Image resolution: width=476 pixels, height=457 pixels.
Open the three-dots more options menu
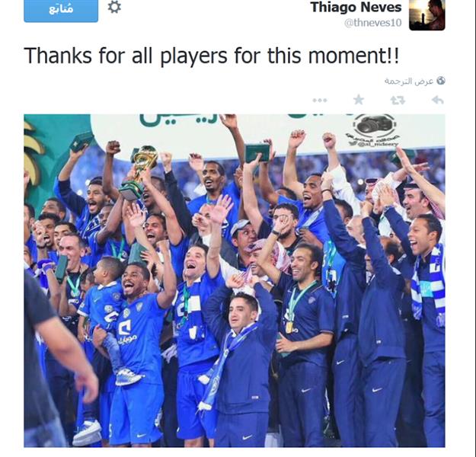pos(320,101)
